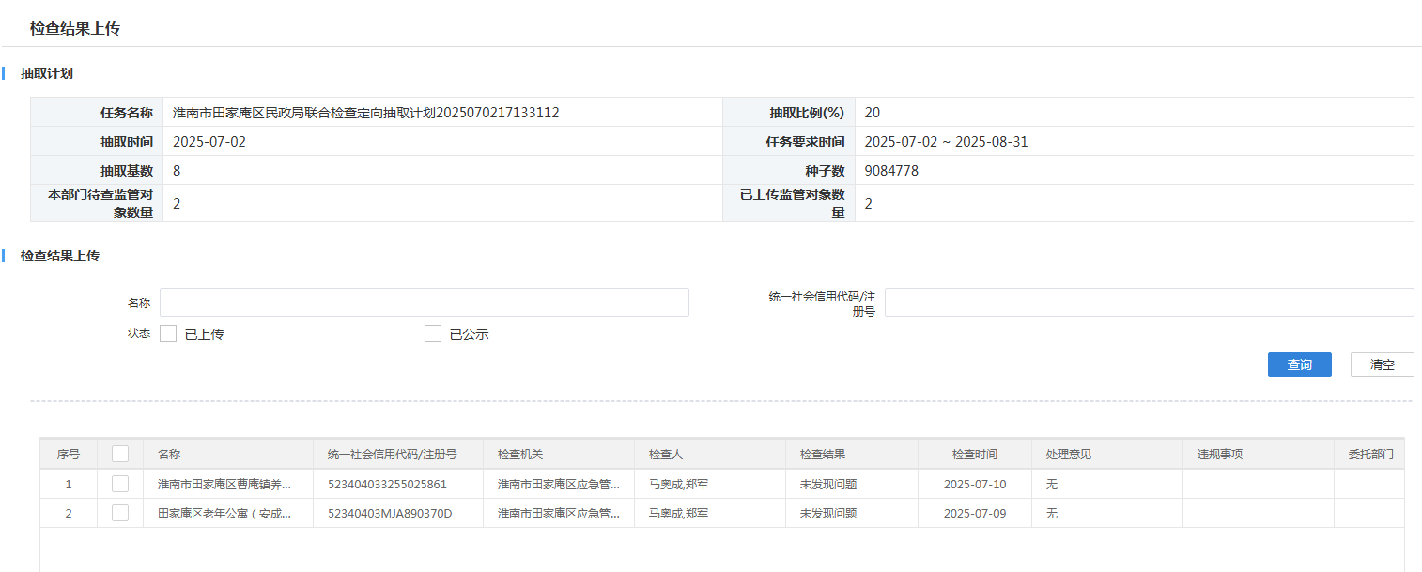Click the 检查人 column header
This screenshot has height=572, width=1422.
pyautogui.click(x=711, y=454)
